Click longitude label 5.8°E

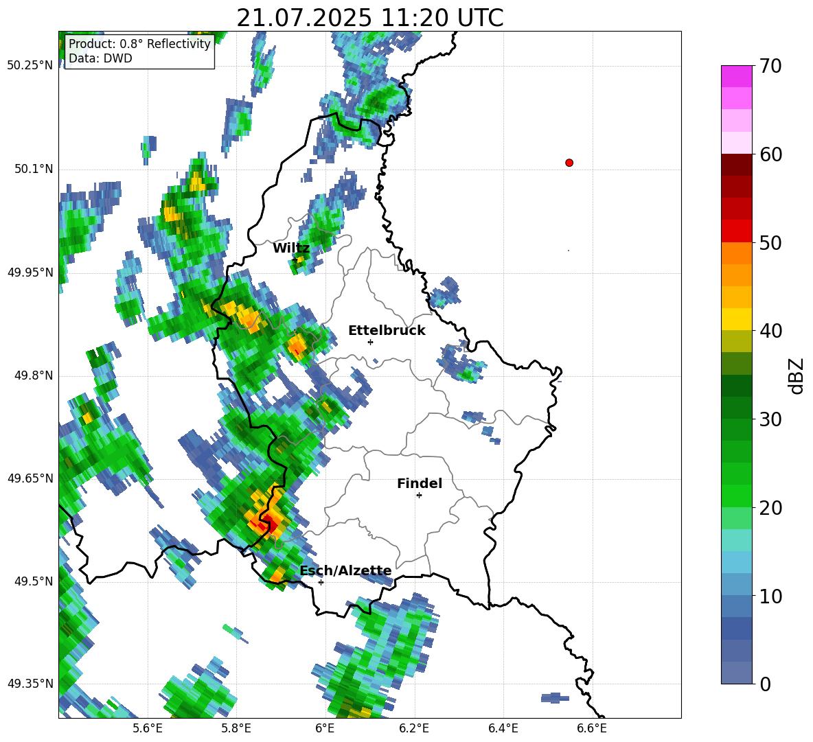[x=236, y=728]
